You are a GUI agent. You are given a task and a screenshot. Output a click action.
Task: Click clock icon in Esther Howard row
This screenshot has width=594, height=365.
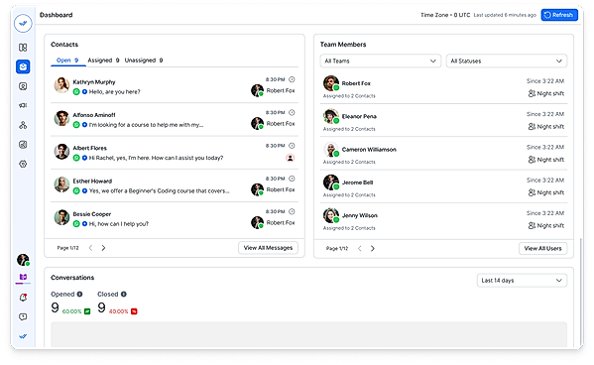click(x=292, y=179)
